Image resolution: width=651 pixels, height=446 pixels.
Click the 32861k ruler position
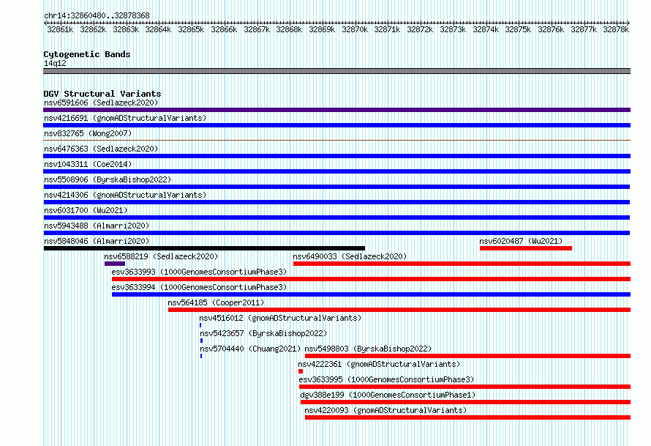click(60, 29)
